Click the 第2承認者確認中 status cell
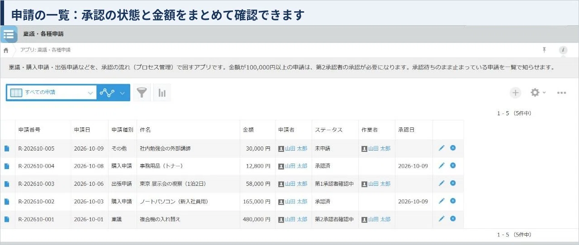 coord(334,219)
